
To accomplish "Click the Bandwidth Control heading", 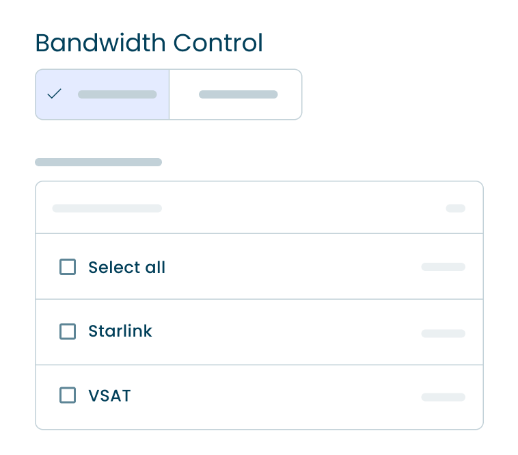I will point(149,43).
